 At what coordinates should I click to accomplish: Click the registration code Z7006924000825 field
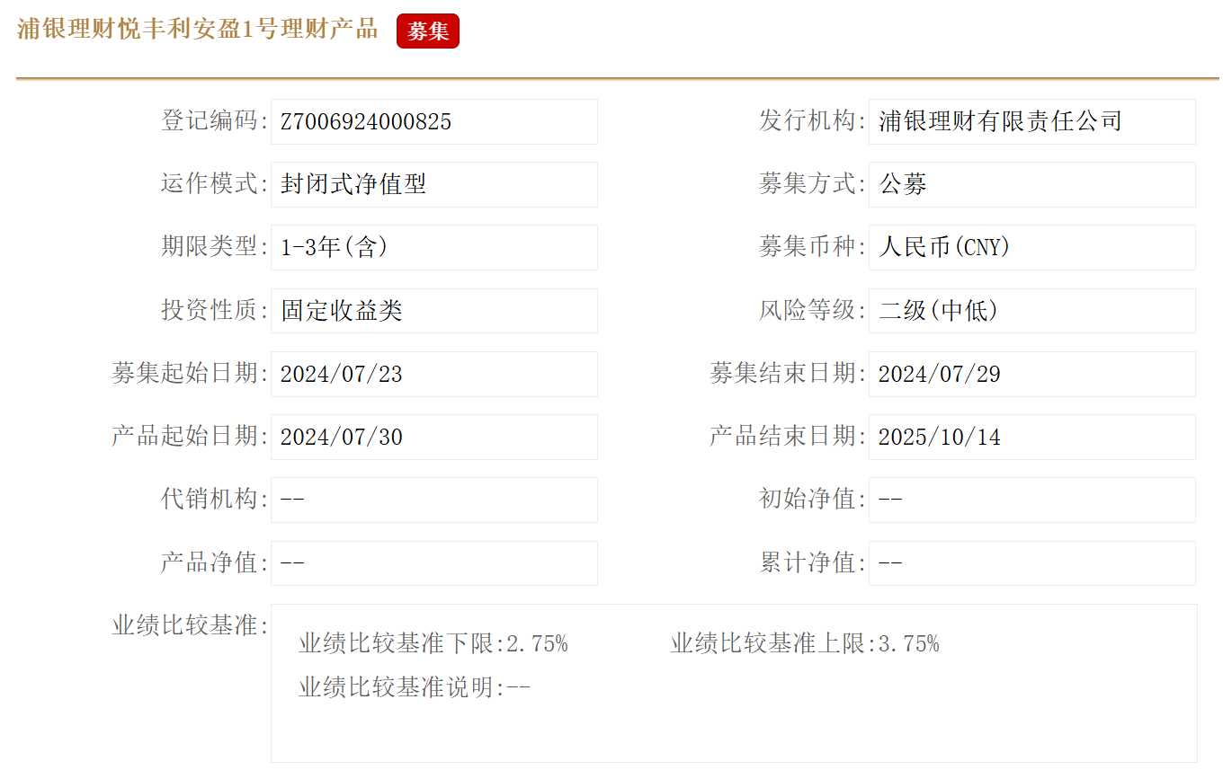click(x=434, y=121)
